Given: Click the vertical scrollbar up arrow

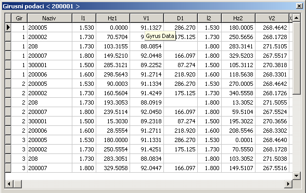Looking at the screenshot, I should (296, 18).
